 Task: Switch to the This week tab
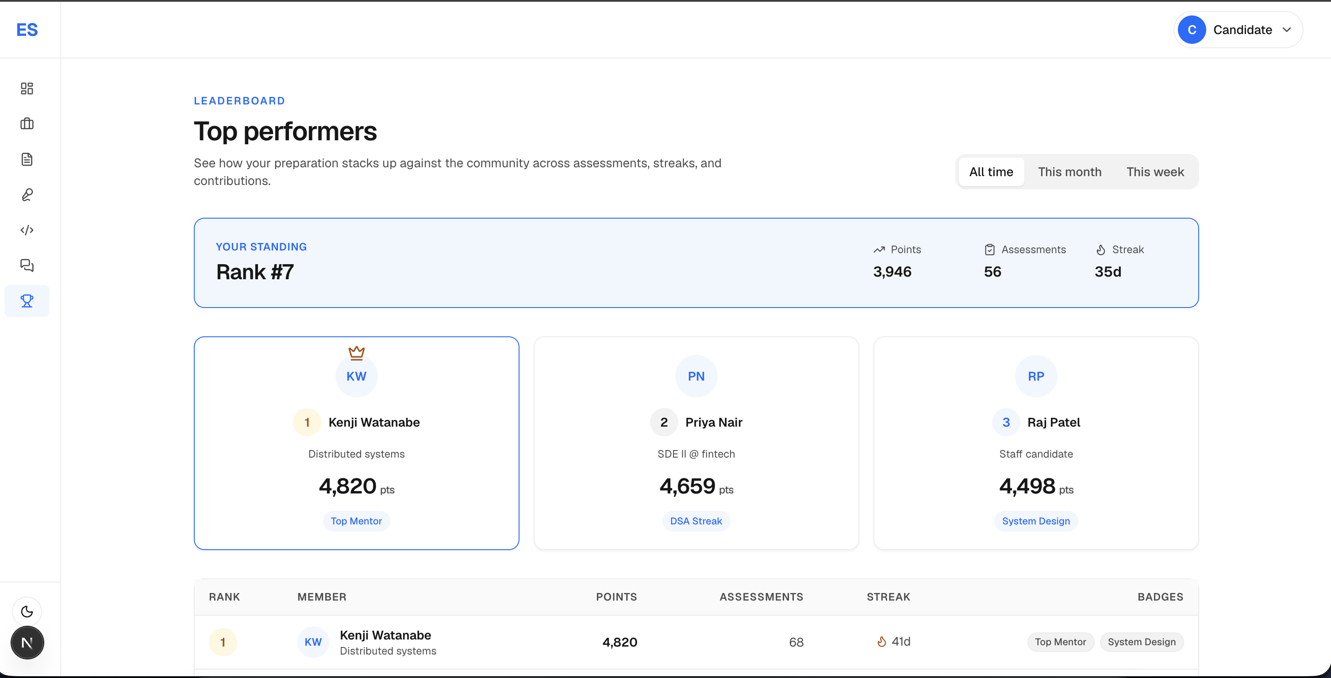[x=1155, y=172]
